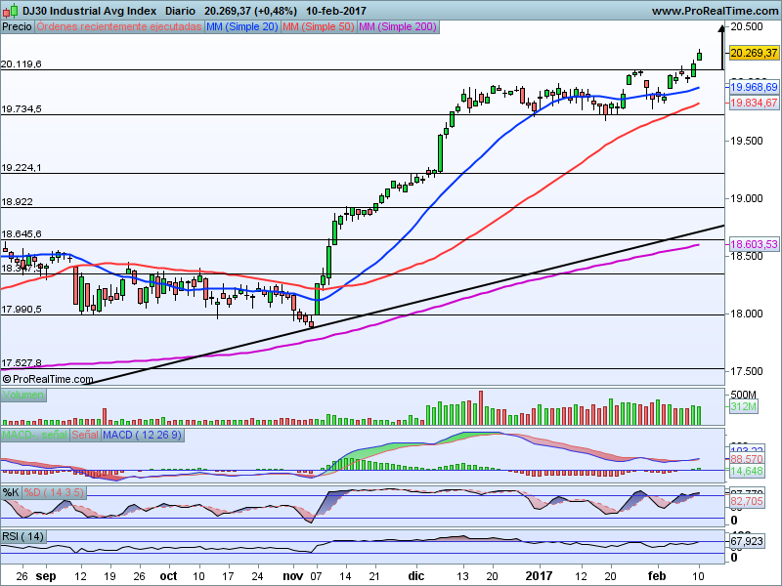This screenshot has height=586, width=782.
Task: Click the 17.500 price axis label
Action: 747,371
